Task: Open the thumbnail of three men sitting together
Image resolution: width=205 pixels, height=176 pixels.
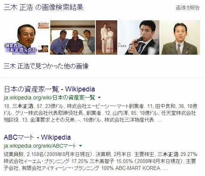Action: point(72,37)
